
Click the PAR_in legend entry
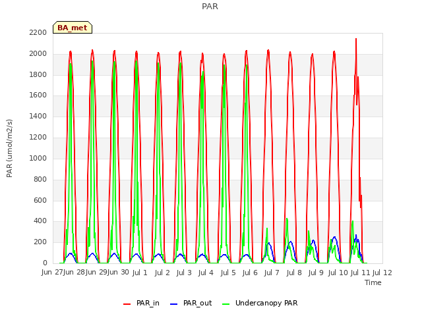click(141, 303)
